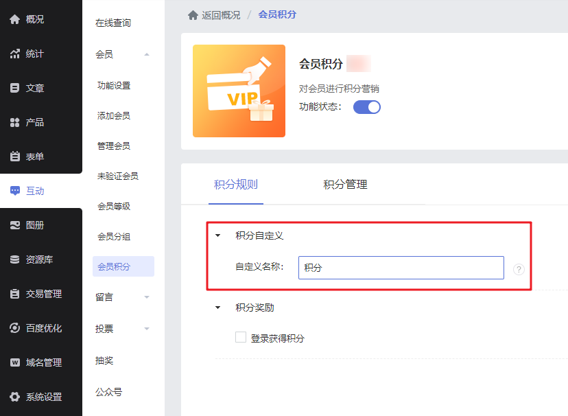Click the 产品 grid icon
This screenshot has height=416, width=568.
pos(15,122)
